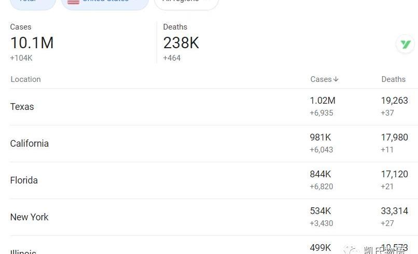Open the Total filter chip
Viewport: 418px width, 254px height.
[33, 4]
